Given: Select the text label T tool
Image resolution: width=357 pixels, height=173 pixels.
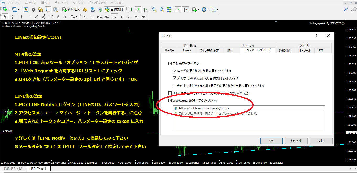Looking at the screenshot, I should click(x=65, y=17).
